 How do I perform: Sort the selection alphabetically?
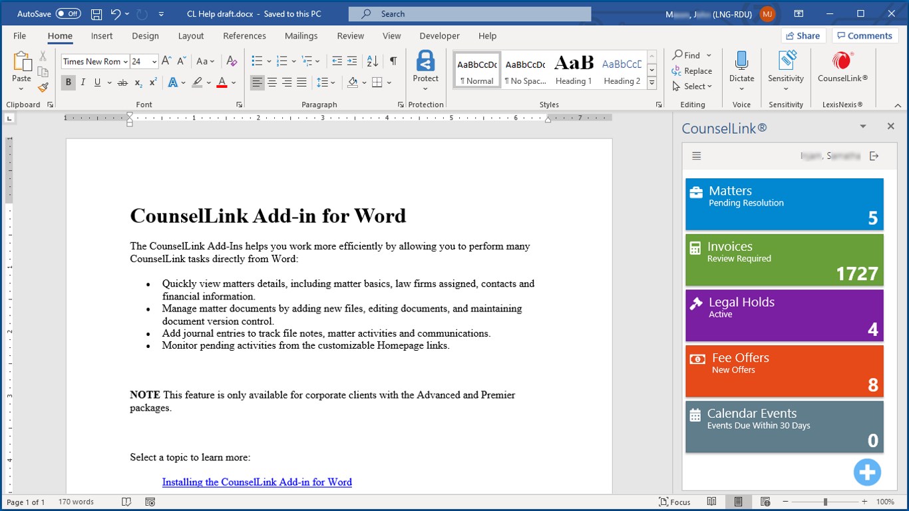pos(373,61)
